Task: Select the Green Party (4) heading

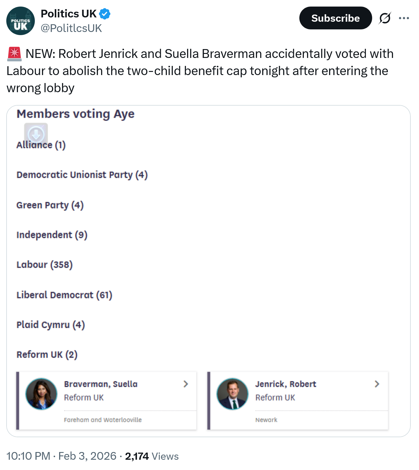Action: (x=50, y=205)
